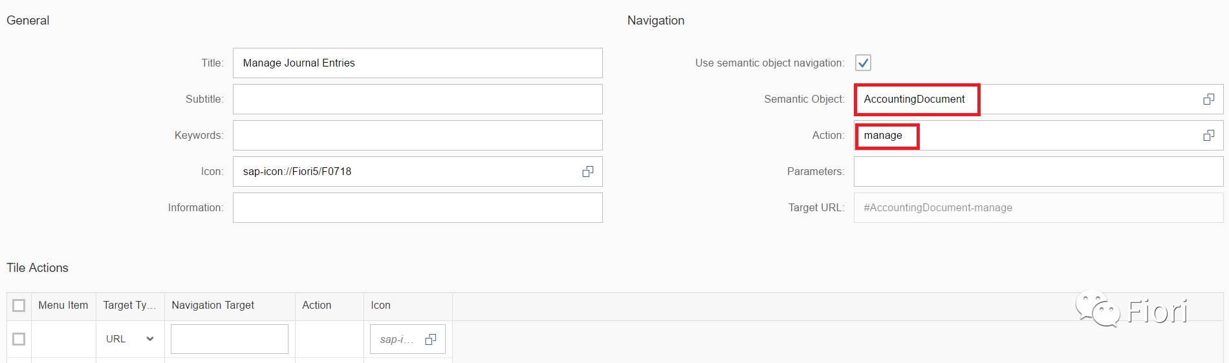Click the sap-icon Icon text field

396,339
